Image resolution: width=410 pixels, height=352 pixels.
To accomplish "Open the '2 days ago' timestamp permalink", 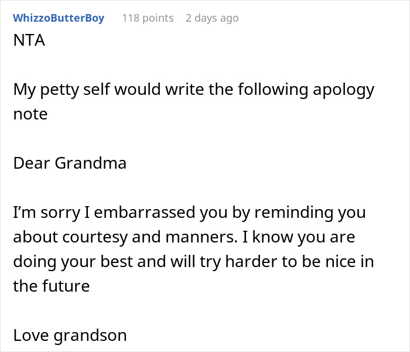I will click(x=212, y=18).
